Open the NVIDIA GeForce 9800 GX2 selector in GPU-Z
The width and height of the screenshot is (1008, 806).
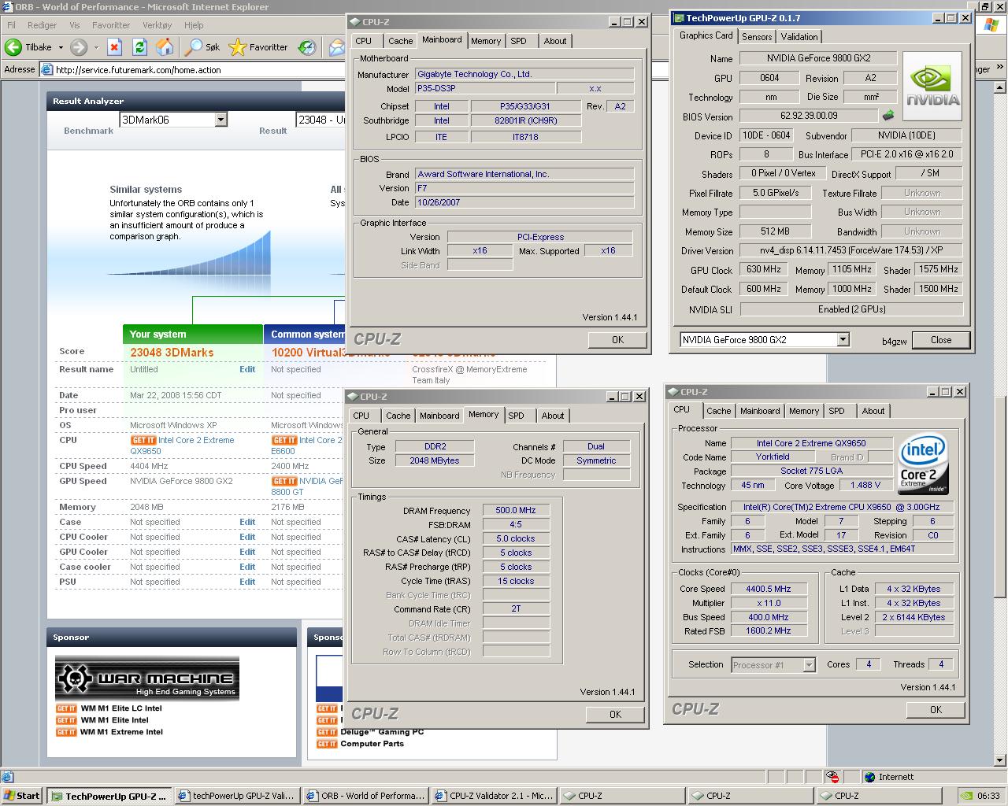843,340
